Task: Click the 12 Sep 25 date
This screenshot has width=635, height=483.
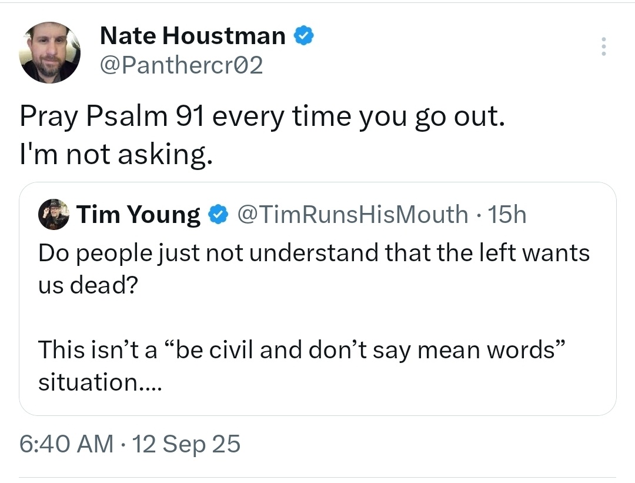Action: point(186,444)
